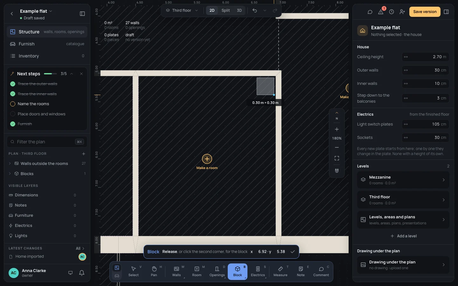Image resolution: width=458 pixels, height=286 pixels.
Task: Open the Openings tool
Action: pyautogui.click(x=217, y=271)
